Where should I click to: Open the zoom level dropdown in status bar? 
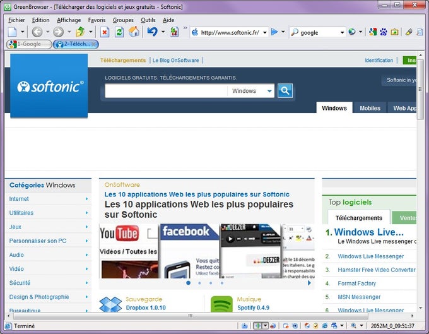coord(361,326)
